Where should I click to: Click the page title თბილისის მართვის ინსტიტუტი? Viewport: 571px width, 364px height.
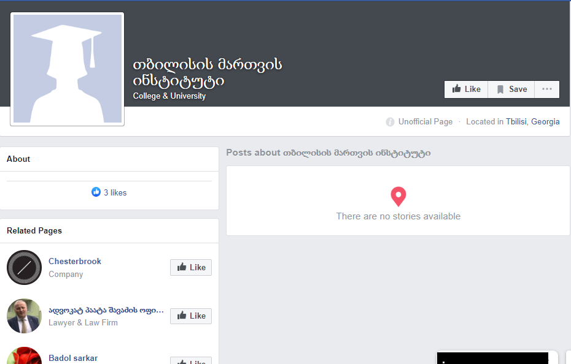207,73
